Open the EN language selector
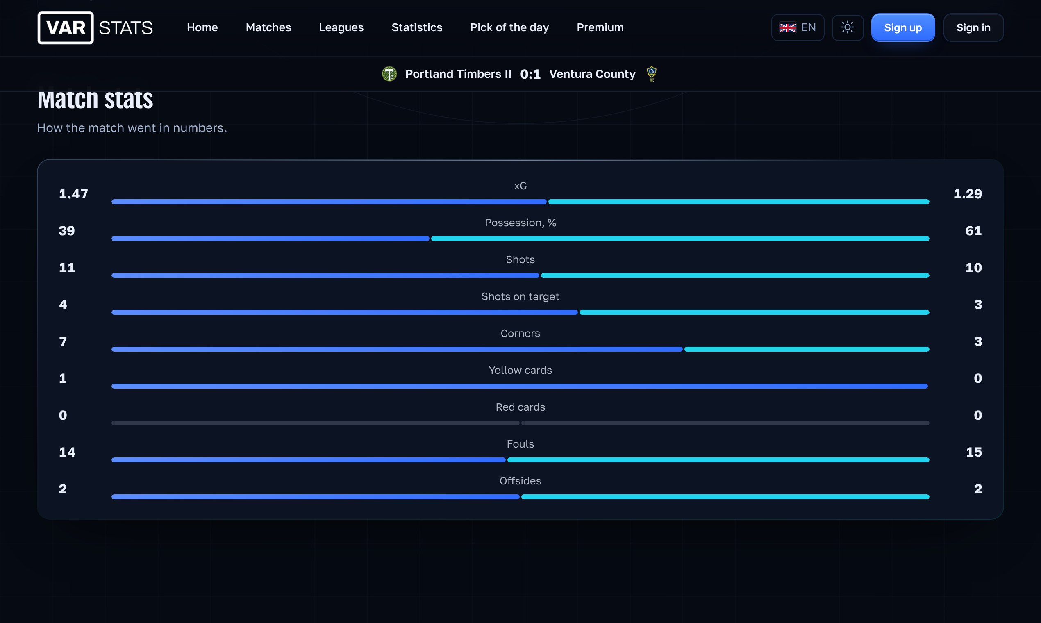1041x623 pixels. pyautogui.click(x=798, y=28)
